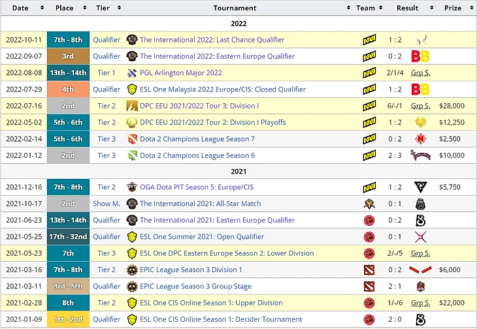
Task: Click the Show M. tier link
Action: click(x=107, y=204)
